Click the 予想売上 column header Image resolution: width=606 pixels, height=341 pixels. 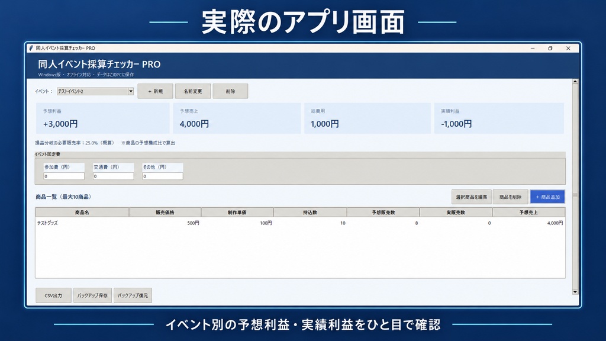[x=528, y=213]
